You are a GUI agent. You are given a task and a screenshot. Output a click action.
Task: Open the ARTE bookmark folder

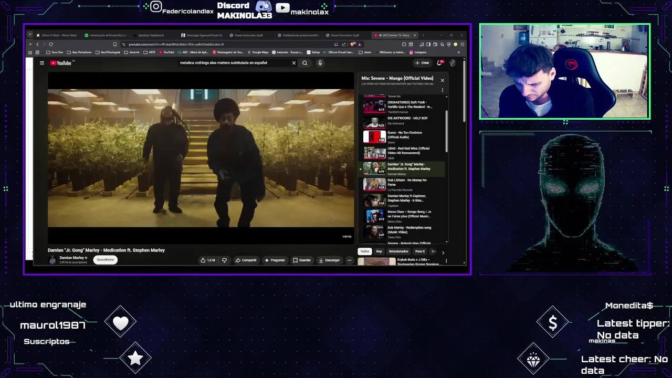point(148,52)
